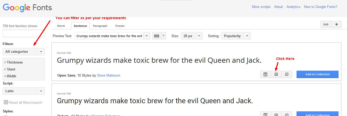Open the Analytics link
The height and width of the screenshot is (116, 347).
pos(293,7)
